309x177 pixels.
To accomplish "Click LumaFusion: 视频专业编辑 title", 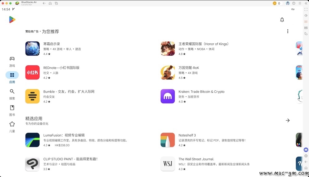I will click(64, 135).
